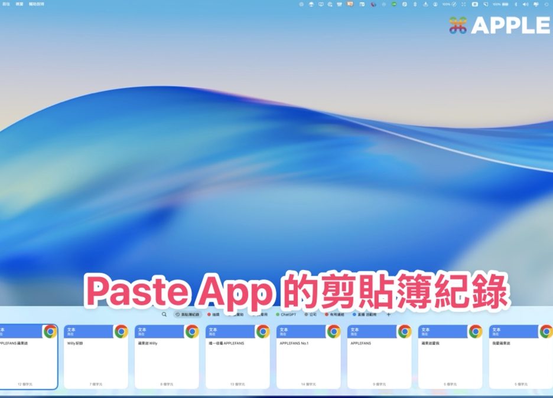Open the 前往 menu in menu bar
The width and height of the screenshot is (553, 398).
pyautogui.click(x=6, y=4)
